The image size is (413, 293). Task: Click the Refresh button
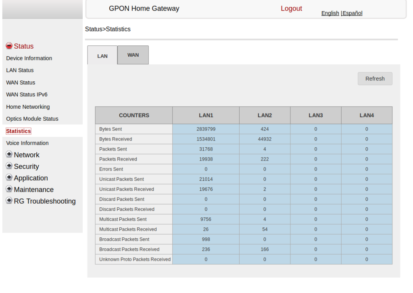coord(375,78)
